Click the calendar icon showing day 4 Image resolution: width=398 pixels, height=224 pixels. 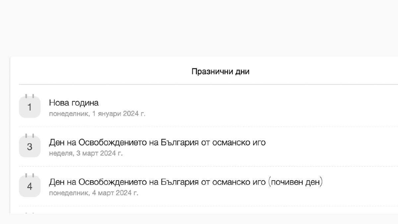[30, 186]
